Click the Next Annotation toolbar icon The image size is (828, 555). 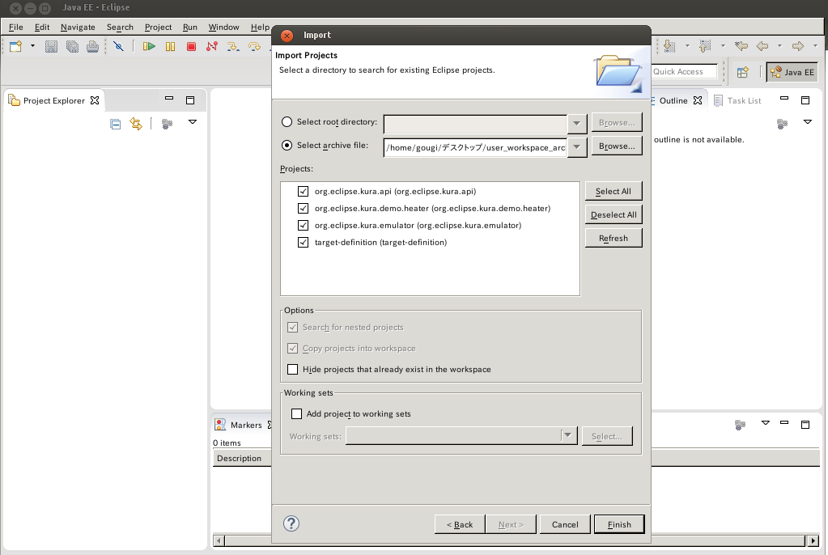(669, 46)
